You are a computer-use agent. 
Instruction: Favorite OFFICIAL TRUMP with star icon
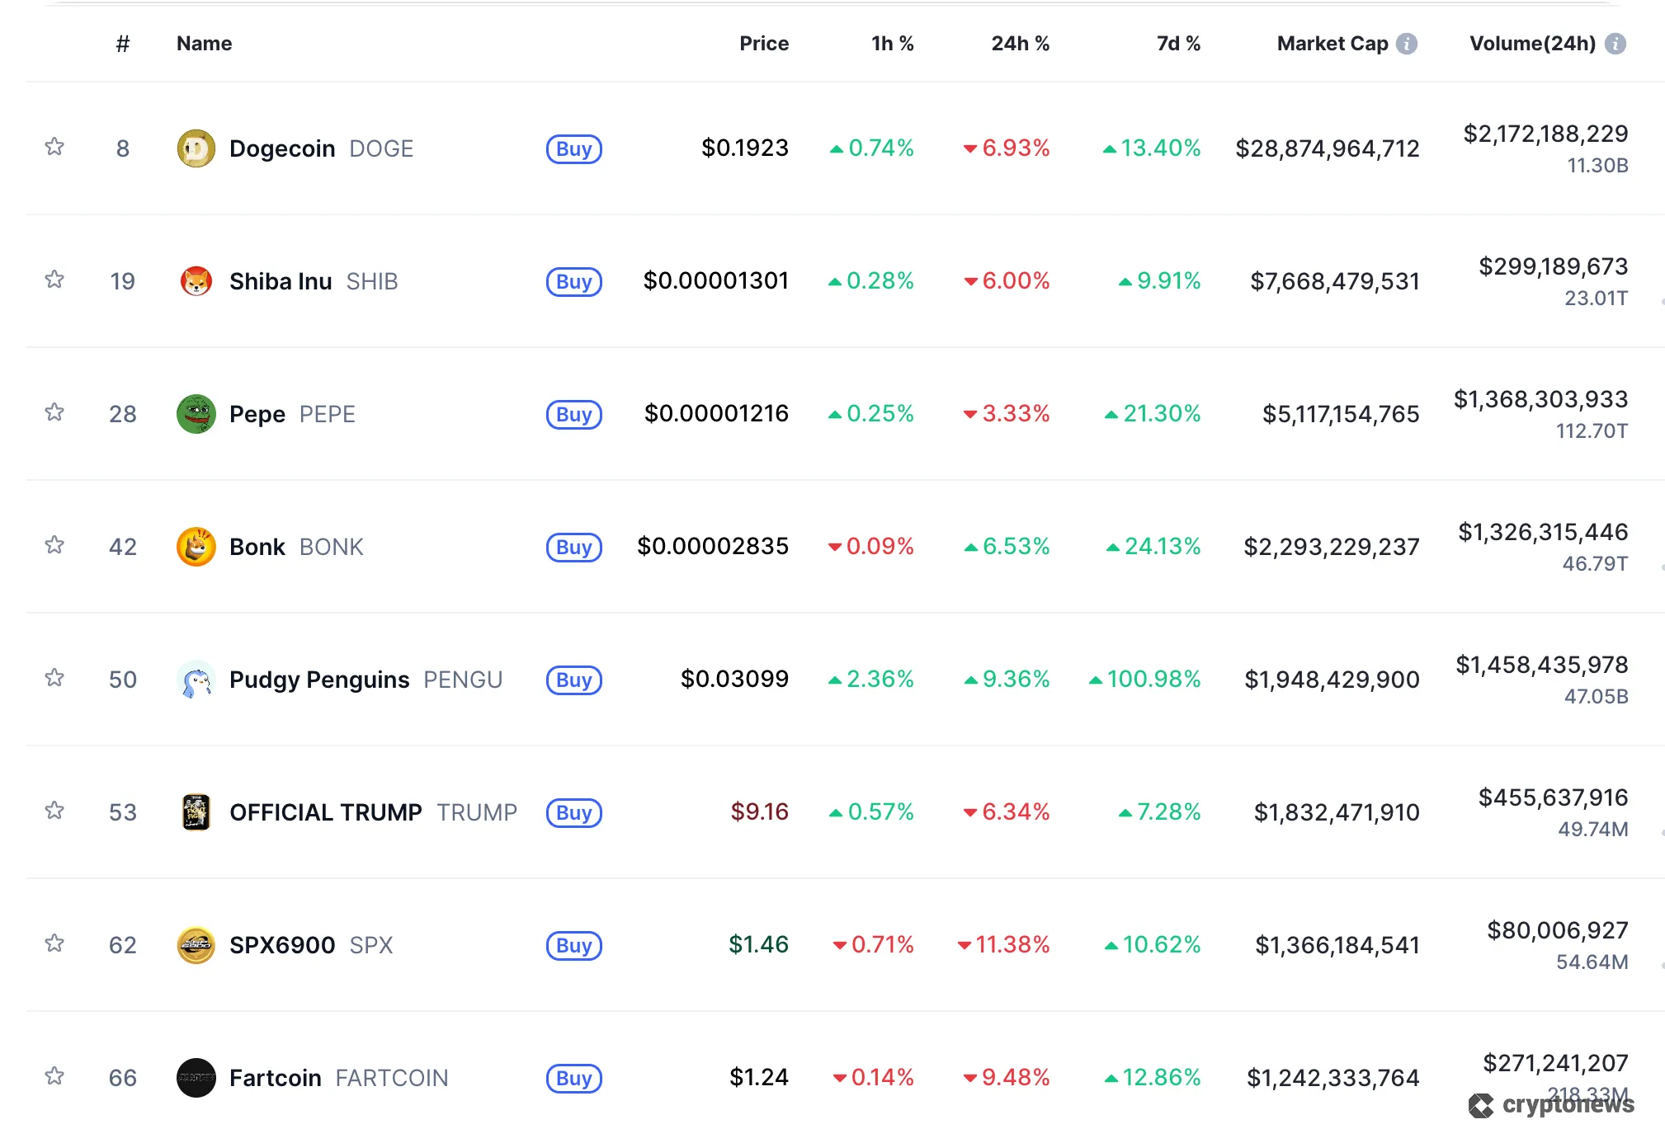point(54,811)
